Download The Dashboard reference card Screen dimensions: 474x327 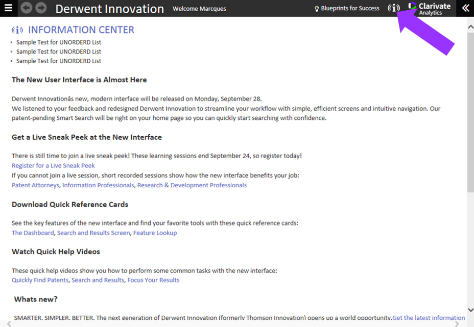(x=33, y=233)
